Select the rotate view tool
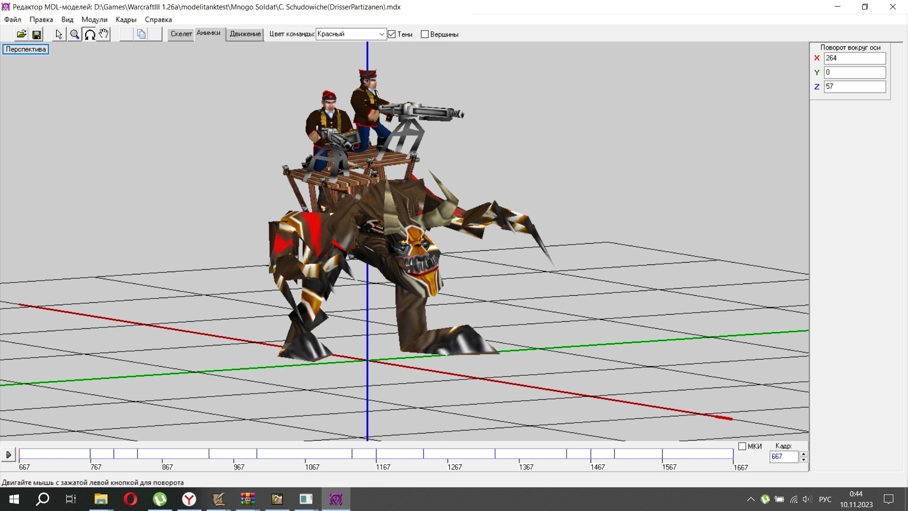The height and width of the screenshot is (511, 908). point(89,34)
